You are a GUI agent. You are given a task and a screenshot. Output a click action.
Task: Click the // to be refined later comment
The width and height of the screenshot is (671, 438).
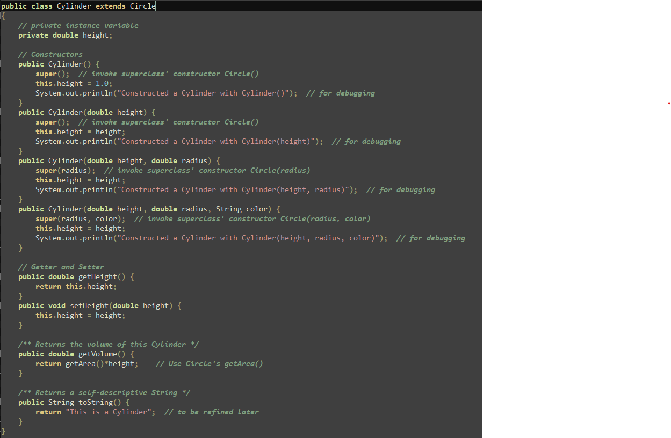pos(212,412)
